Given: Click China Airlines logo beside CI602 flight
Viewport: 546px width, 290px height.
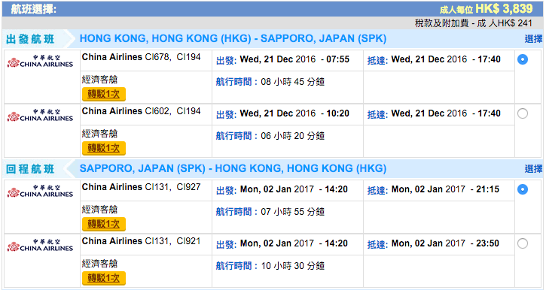Looking at the screenshot, I should pyautogui.click(x=41, y=115).
